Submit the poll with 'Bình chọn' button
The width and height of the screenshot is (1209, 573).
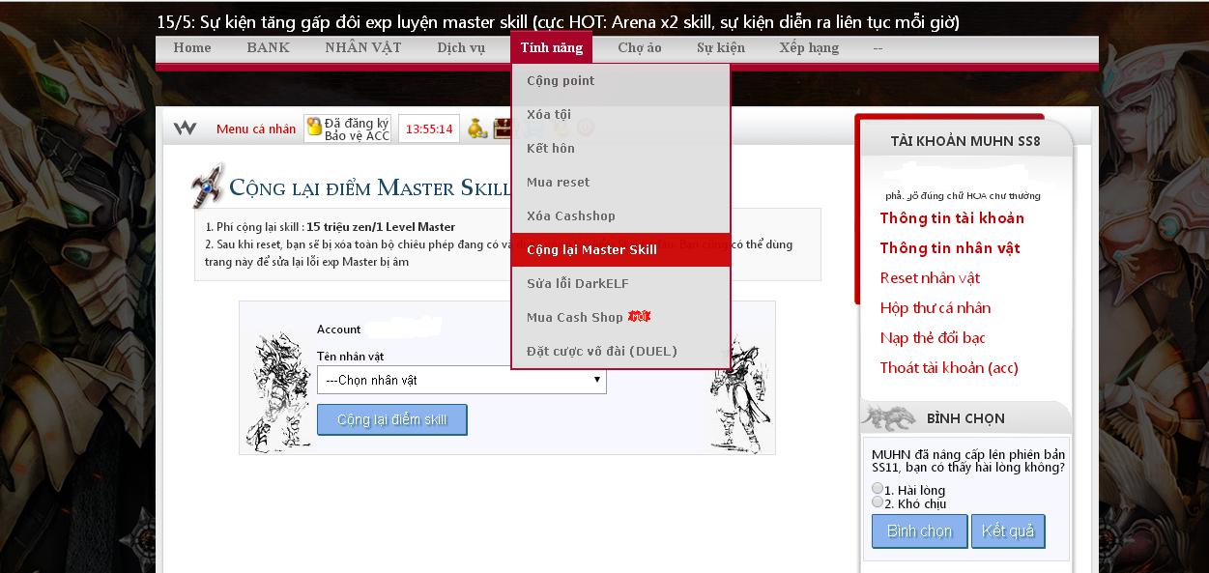(919, 530)
